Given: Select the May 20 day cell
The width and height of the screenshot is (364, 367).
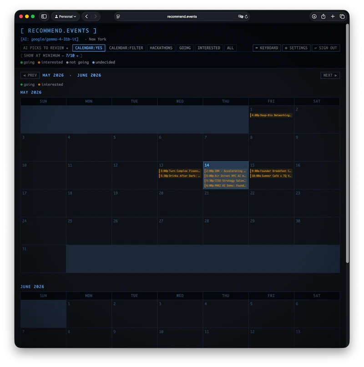Looking at the screenshot, I should point(180,203).
